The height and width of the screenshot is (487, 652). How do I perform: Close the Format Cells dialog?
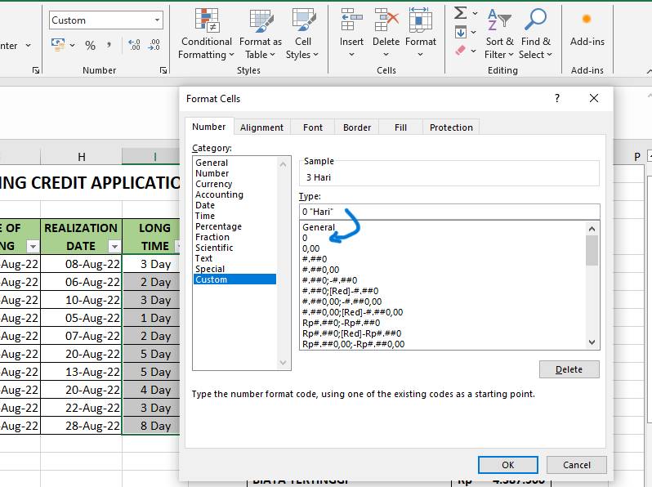[x=594, y=98]
